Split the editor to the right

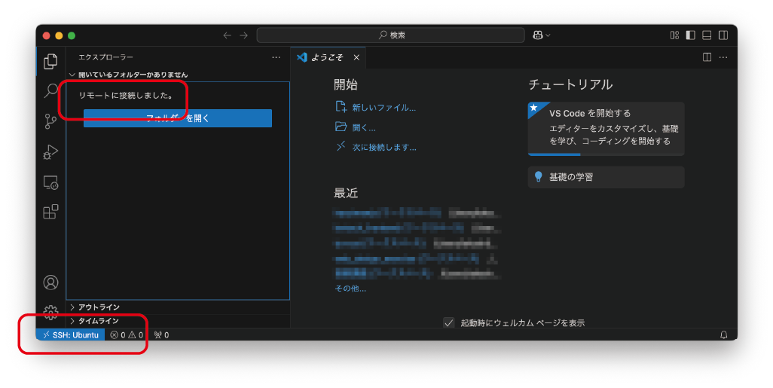tap(707, 57)
